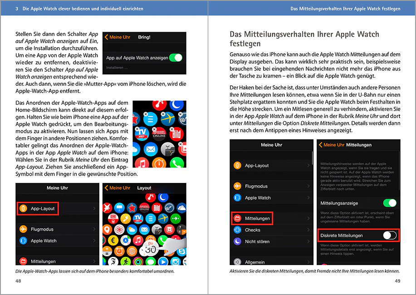
Task: Open the Checks entry
Action: coord(271,230)
